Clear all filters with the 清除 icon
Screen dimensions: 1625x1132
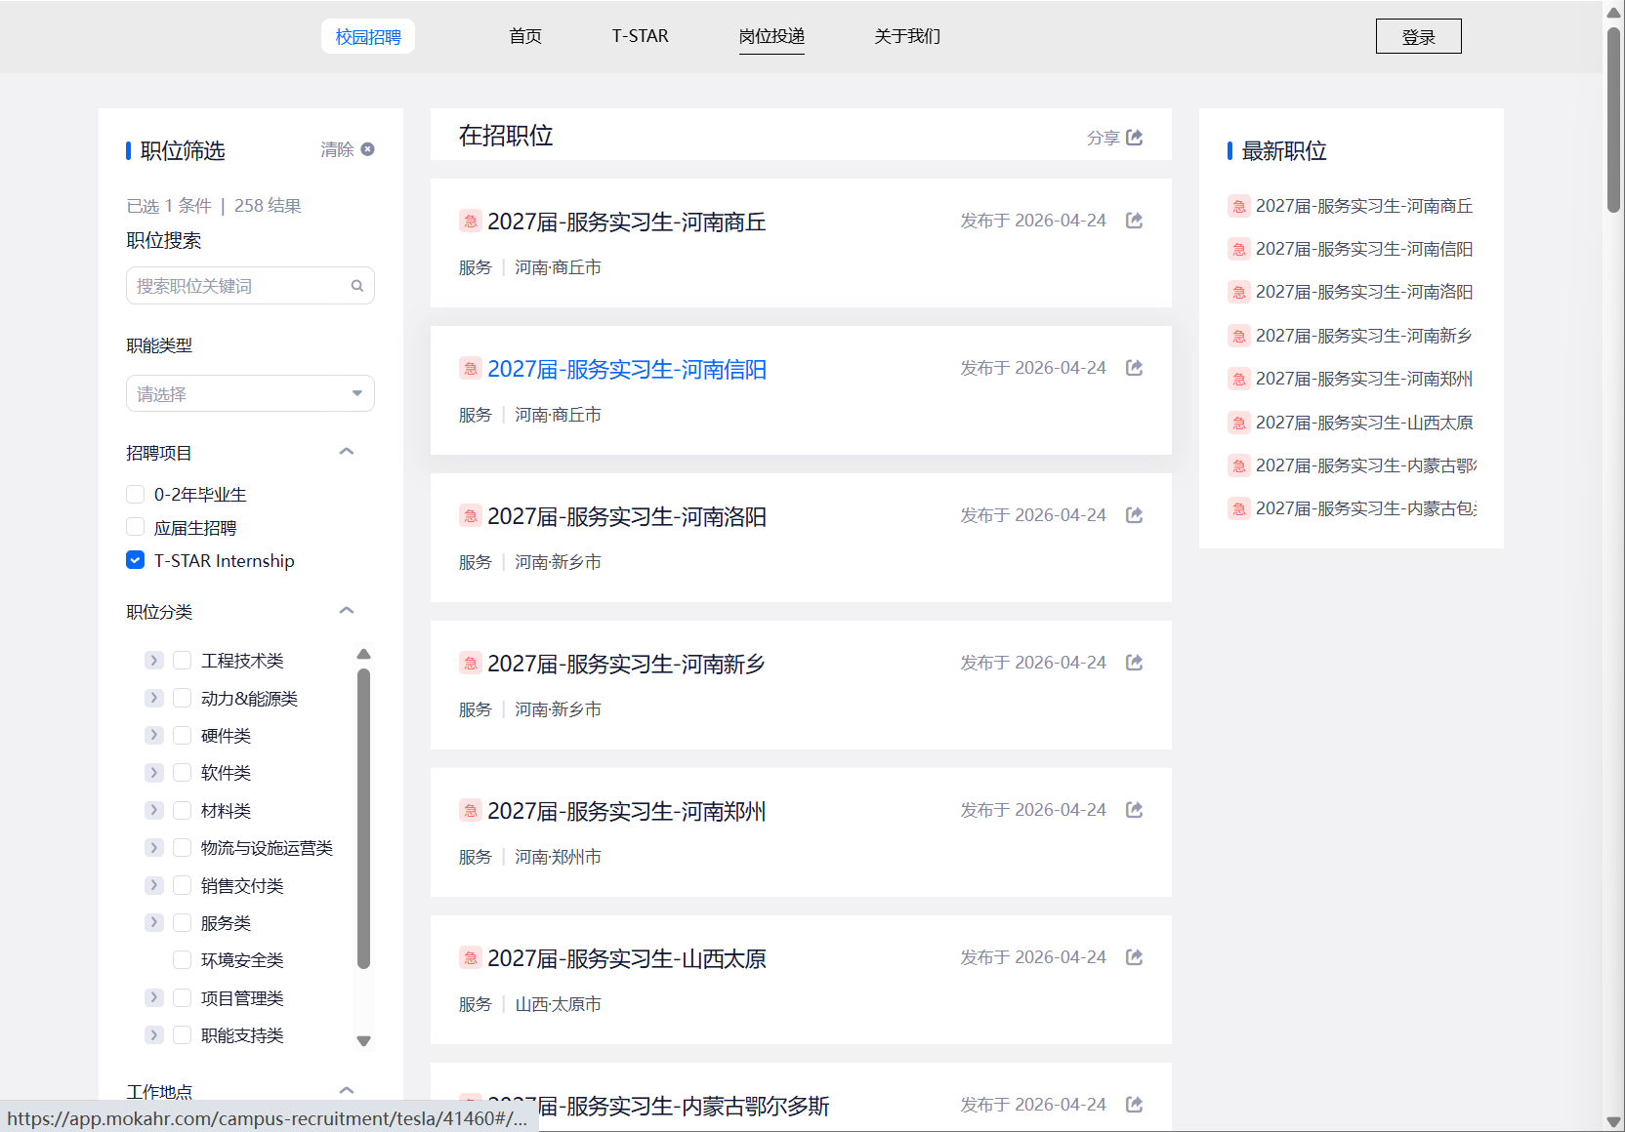[x=367, y=149]
